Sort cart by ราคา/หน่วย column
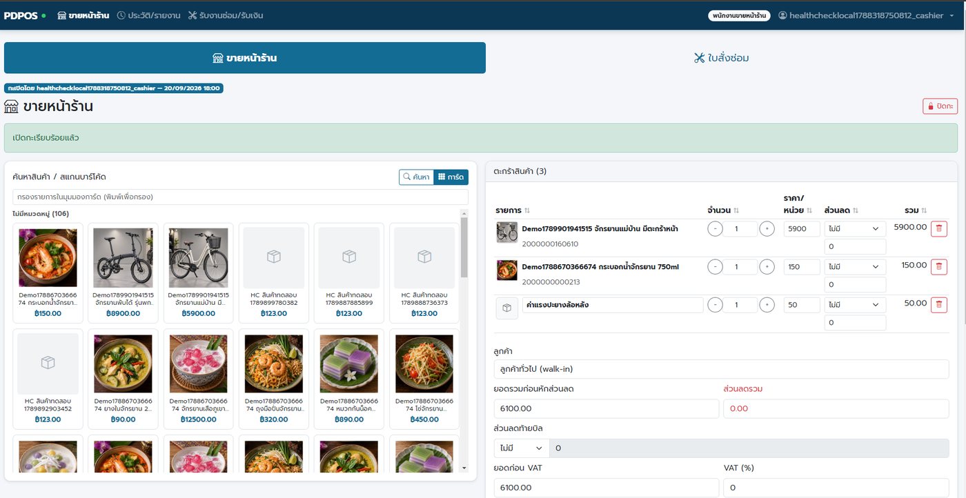Image resolution: width=966 pixels, height=498 pixels. pyautogui.click(x=799, y=204)
